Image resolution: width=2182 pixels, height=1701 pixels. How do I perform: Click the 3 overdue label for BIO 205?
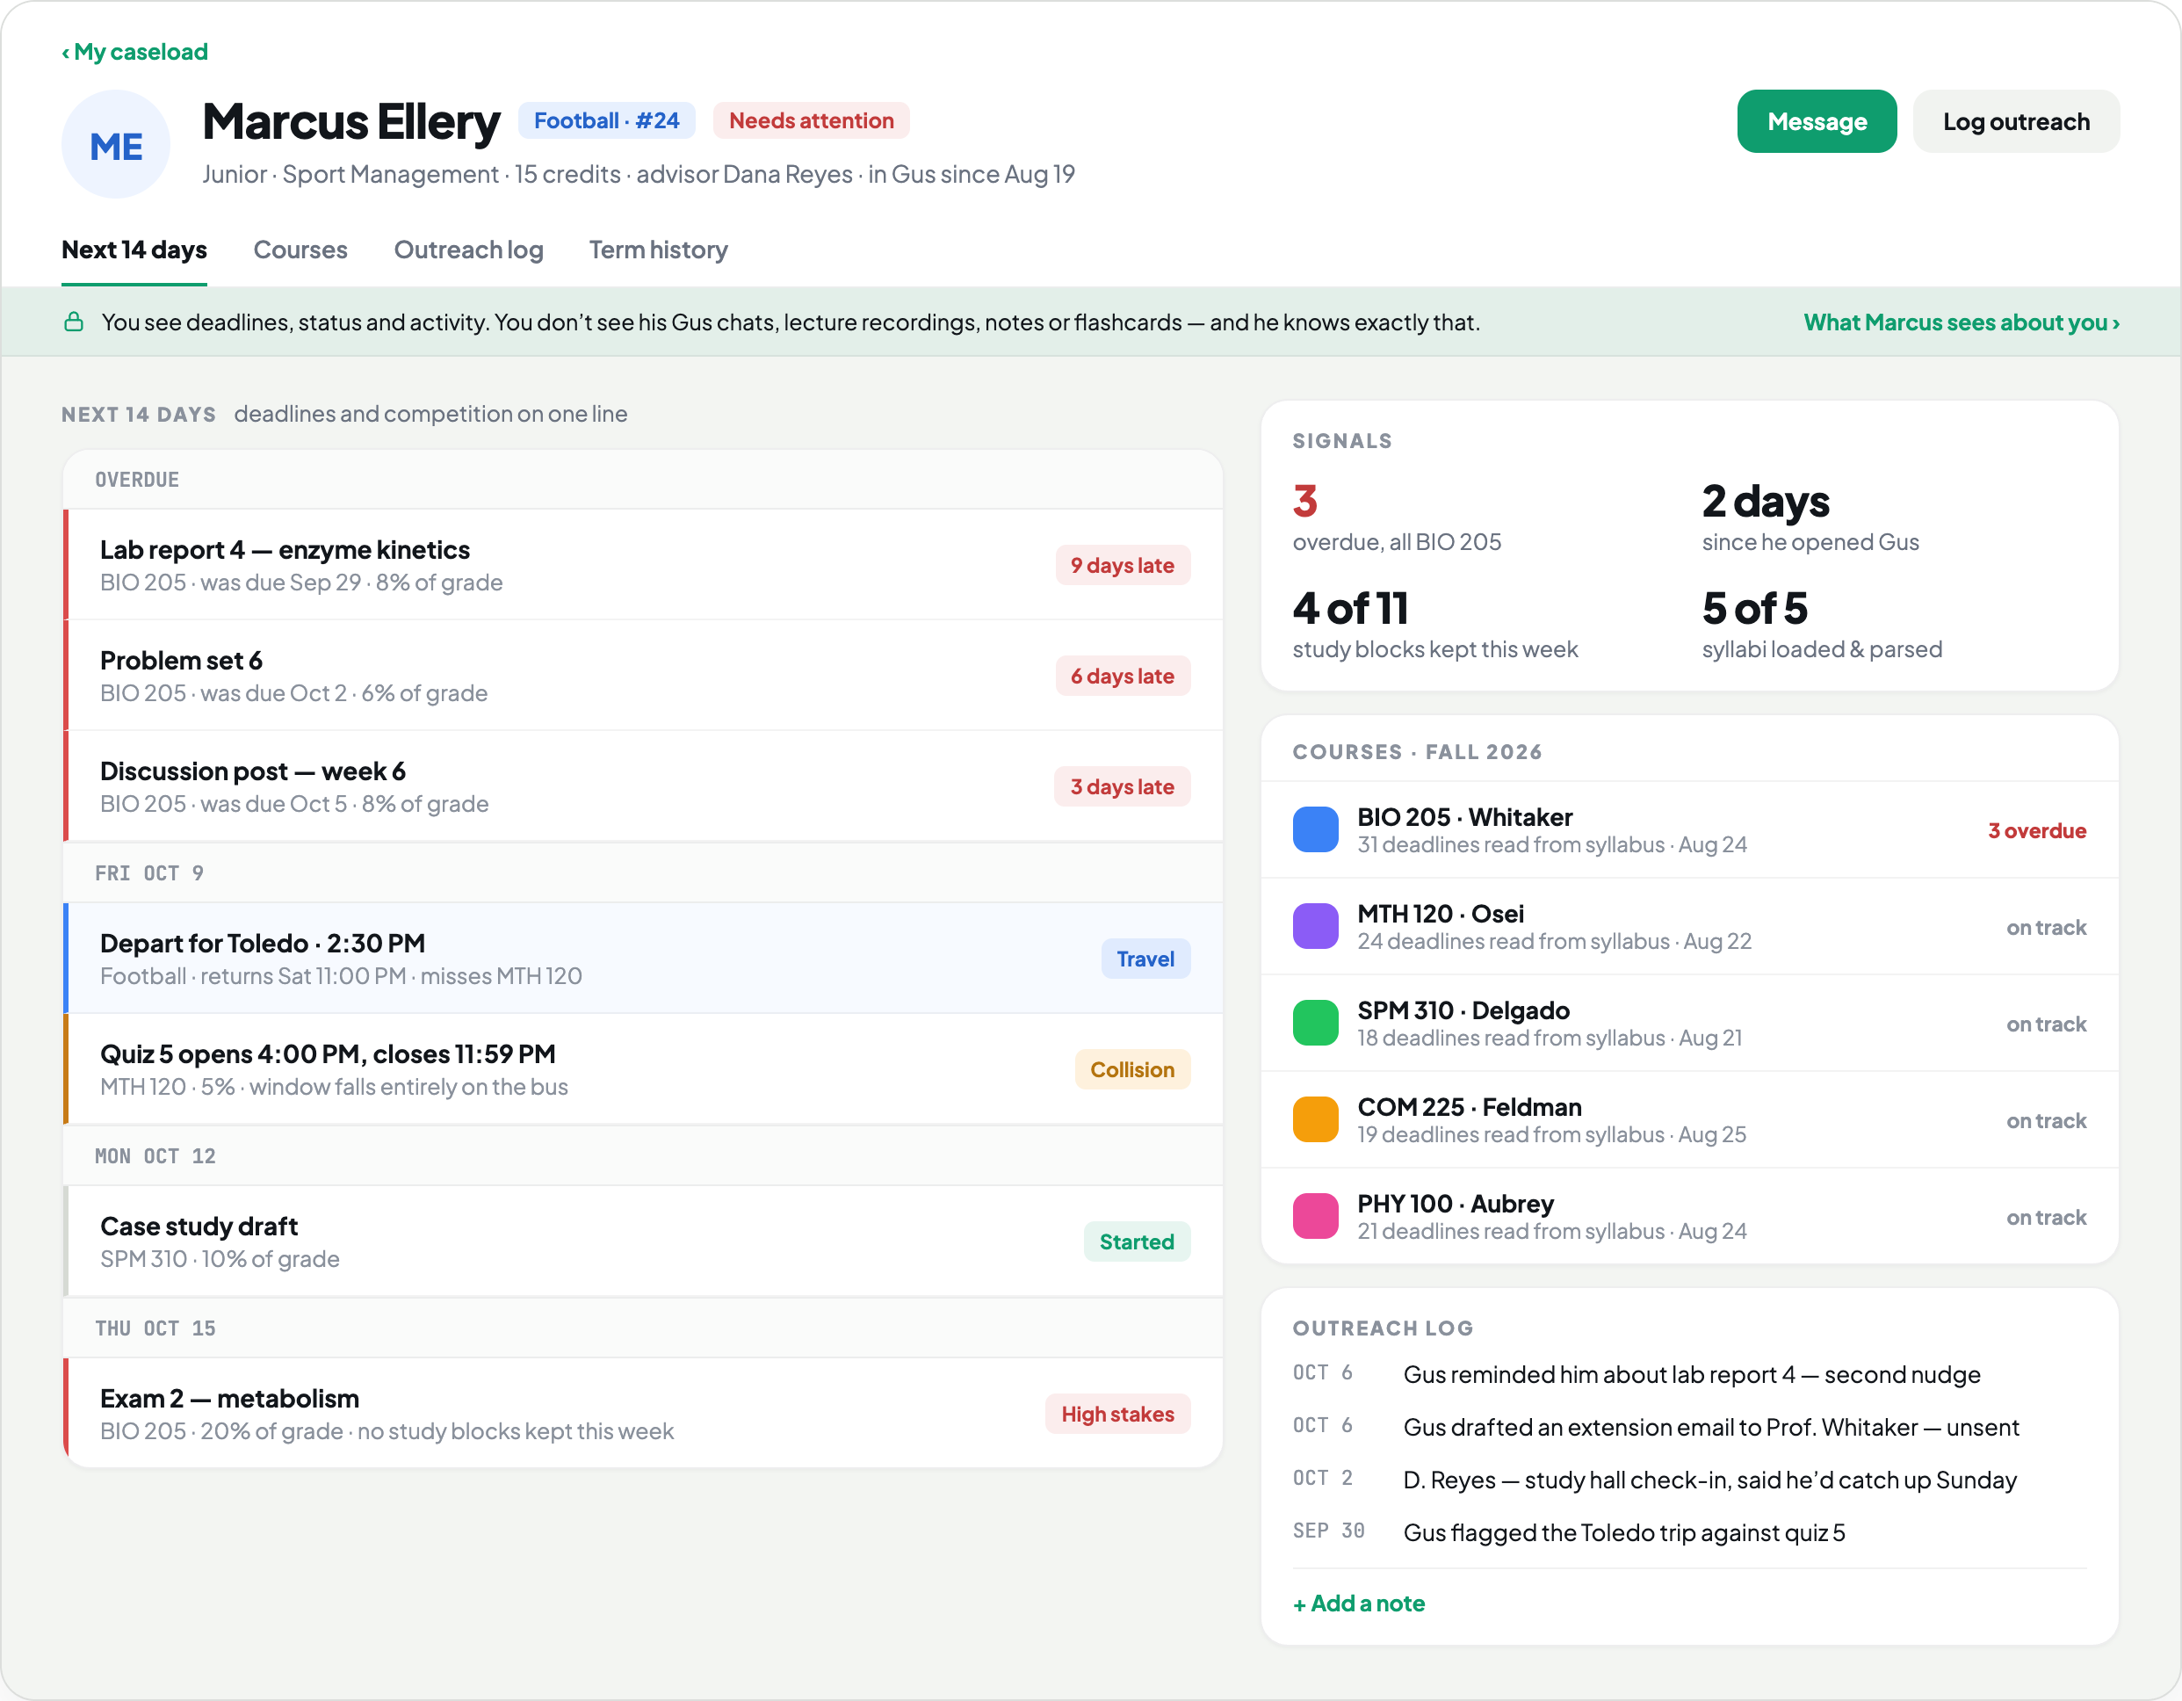(x=2036, y=830)
